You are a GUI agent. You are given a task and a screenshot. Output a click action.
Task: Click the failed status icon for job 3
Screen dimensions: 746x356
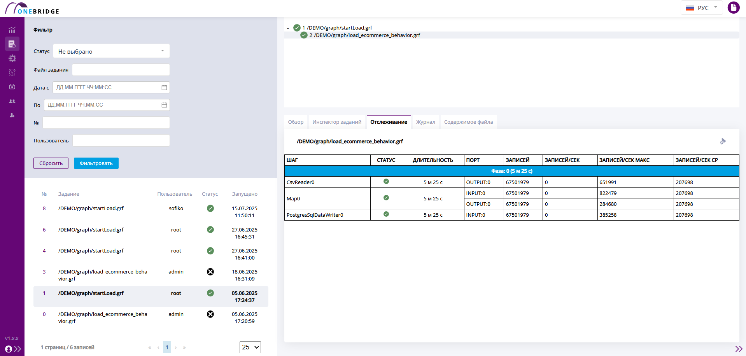(210, 272)
